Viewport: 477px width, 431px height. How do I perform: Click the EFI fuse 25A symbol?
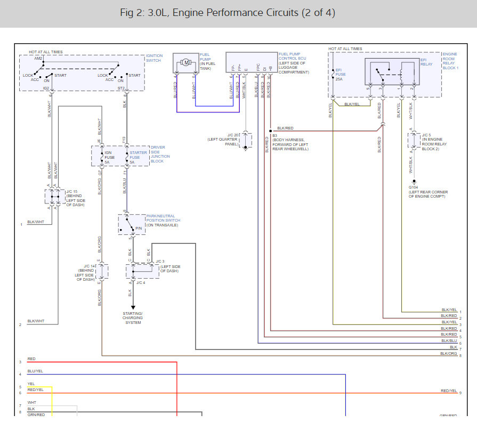(333, 74)
